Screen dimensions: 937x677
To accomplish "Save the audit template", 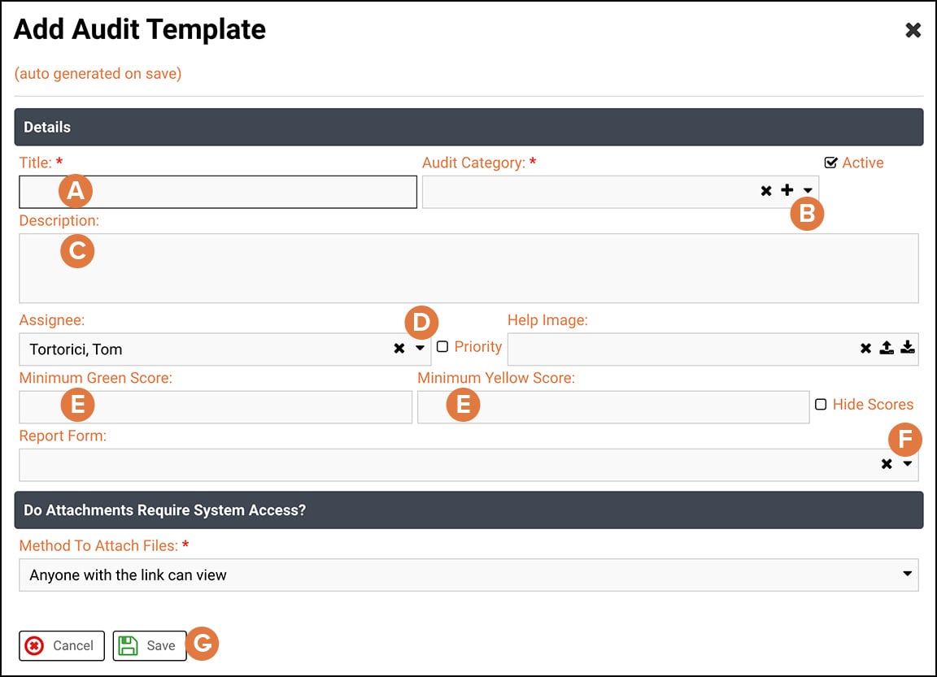I will click(150, 645).
